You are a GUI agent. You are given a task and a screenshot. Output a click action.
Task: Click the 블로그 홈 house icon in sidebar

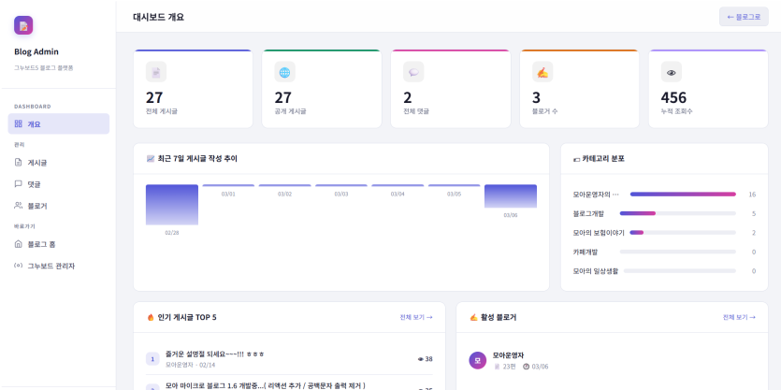(19, 244)
